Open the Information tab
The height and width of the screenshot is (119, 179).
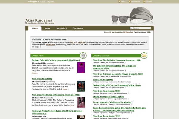tap(61, 28)
